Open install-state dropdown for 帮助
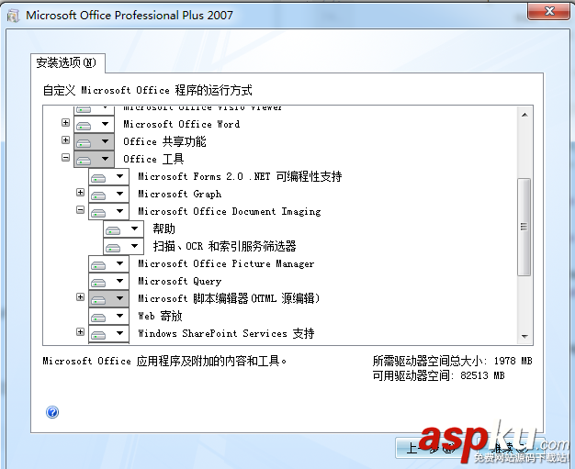Viewport: 575px width, 469px height. click(x=123, y=229)
